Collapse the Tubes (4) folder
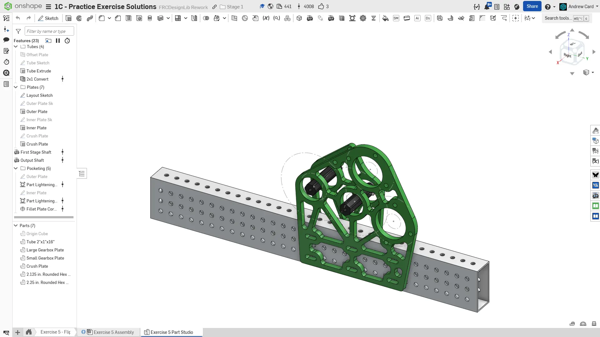 [x=16, y=47]
